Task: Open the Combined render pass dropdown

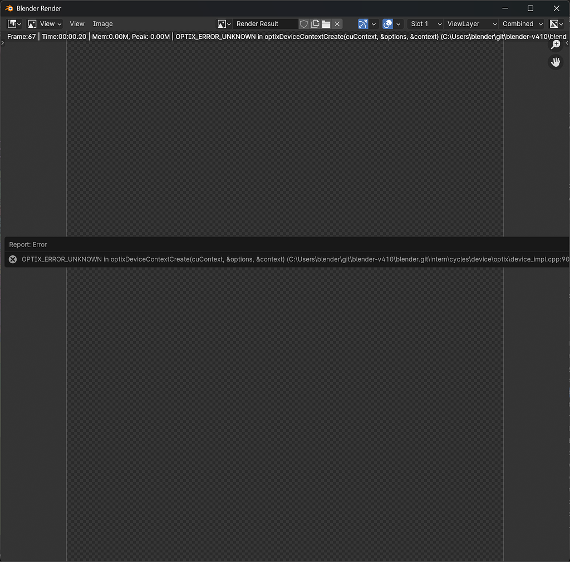Action: pyautogui.click(x=522, y=24)
